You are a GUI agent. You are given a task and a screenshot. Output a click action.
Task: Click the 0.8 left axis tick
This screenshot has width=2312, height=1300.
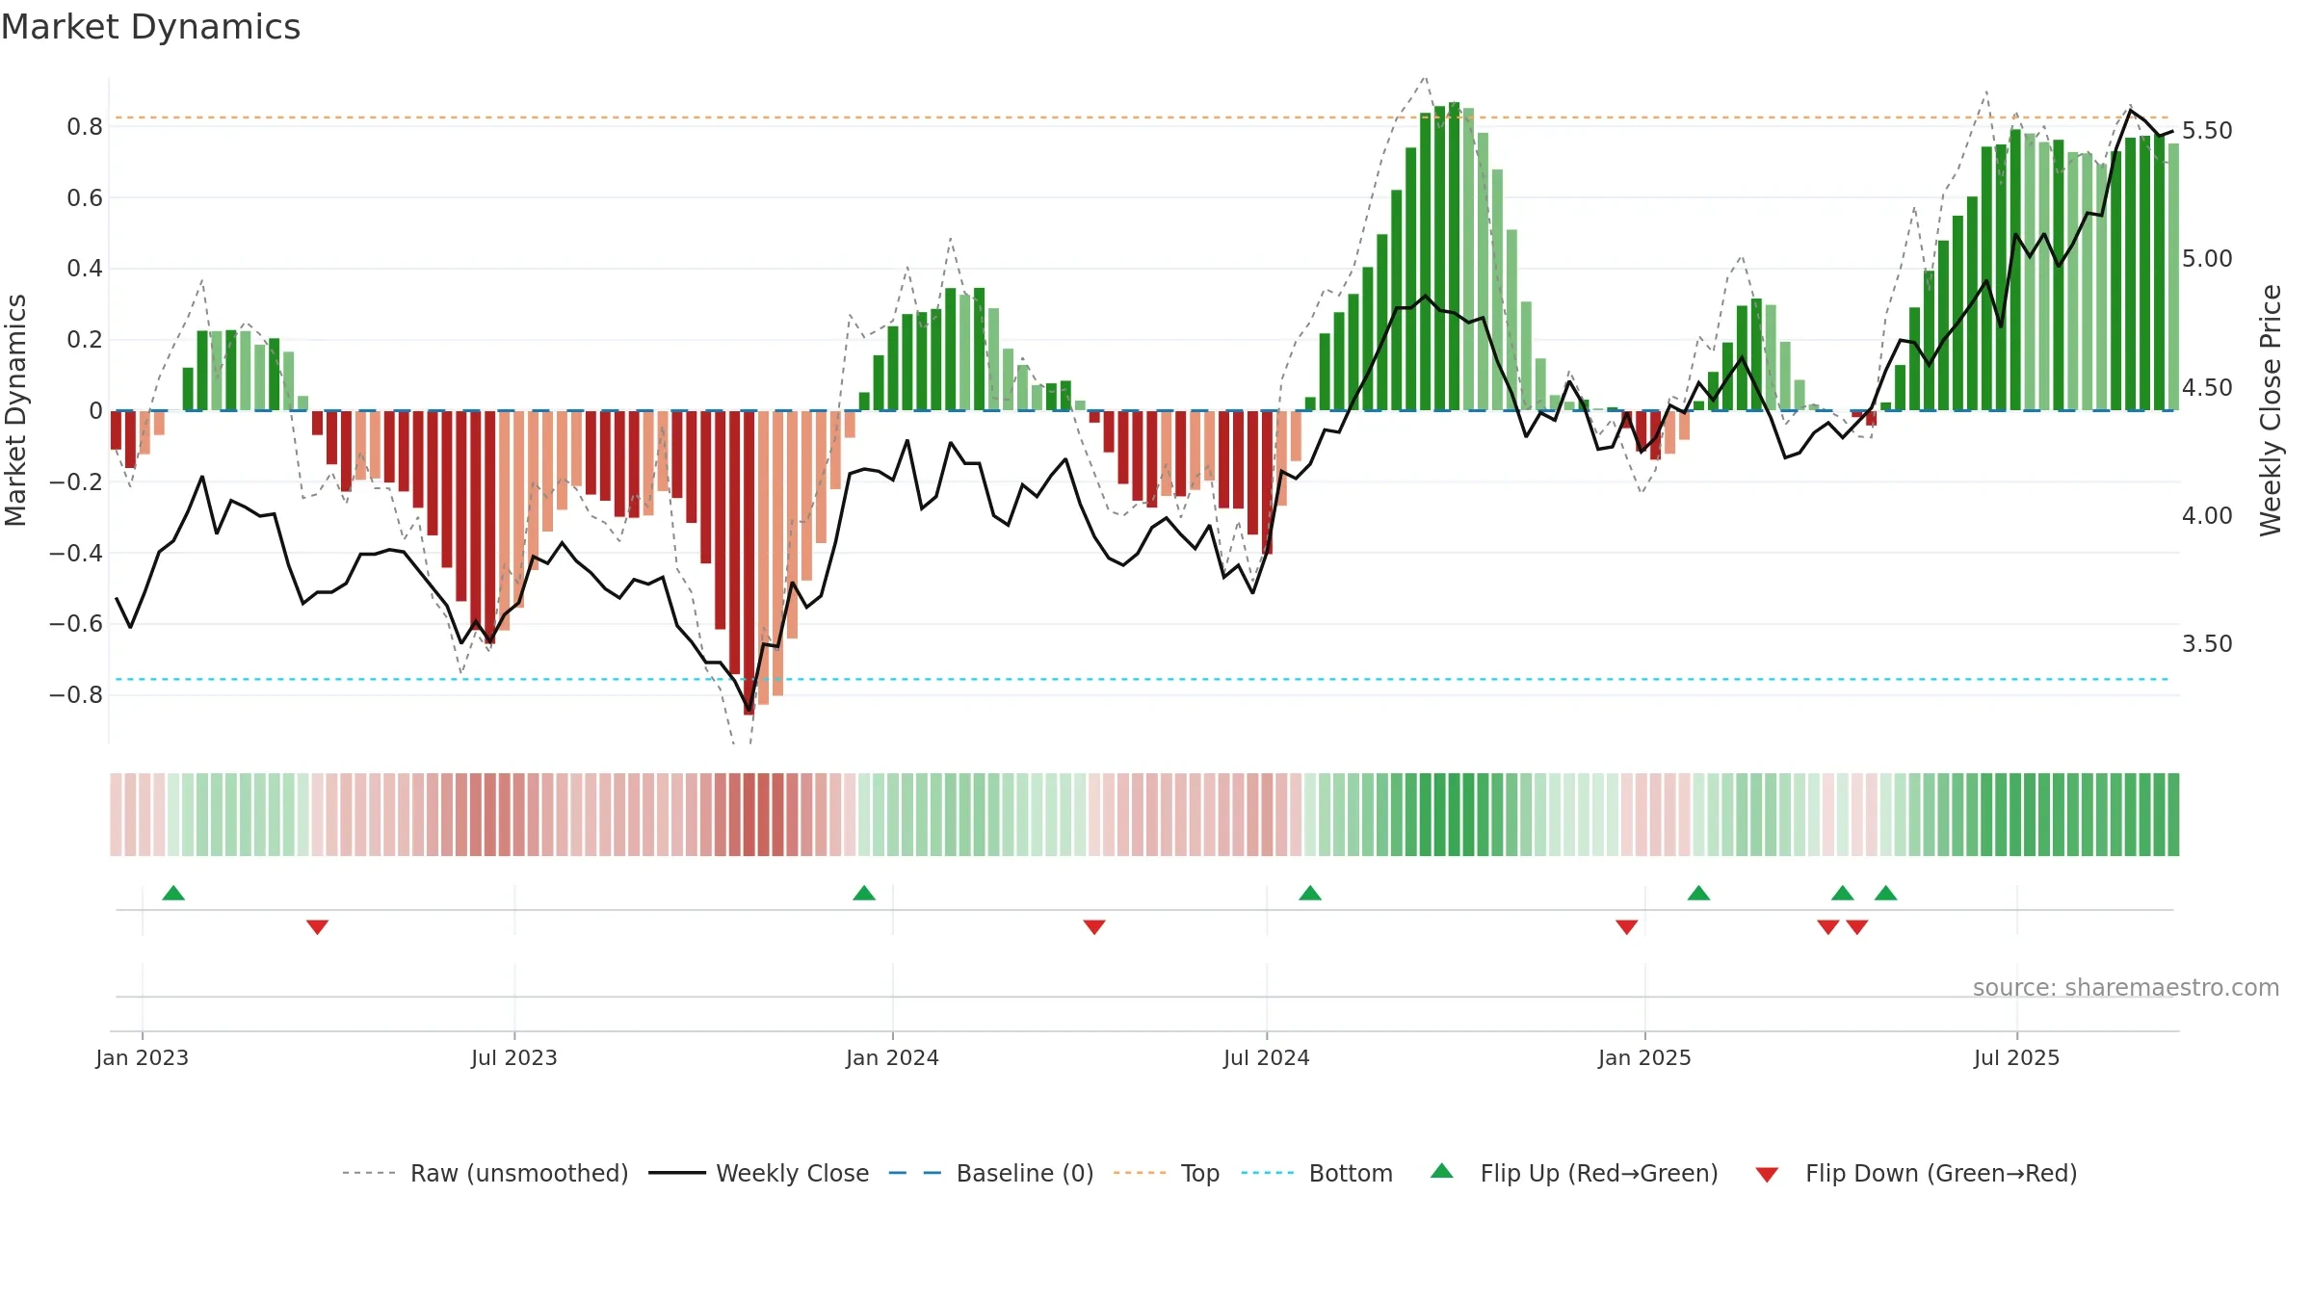point(85,126)
